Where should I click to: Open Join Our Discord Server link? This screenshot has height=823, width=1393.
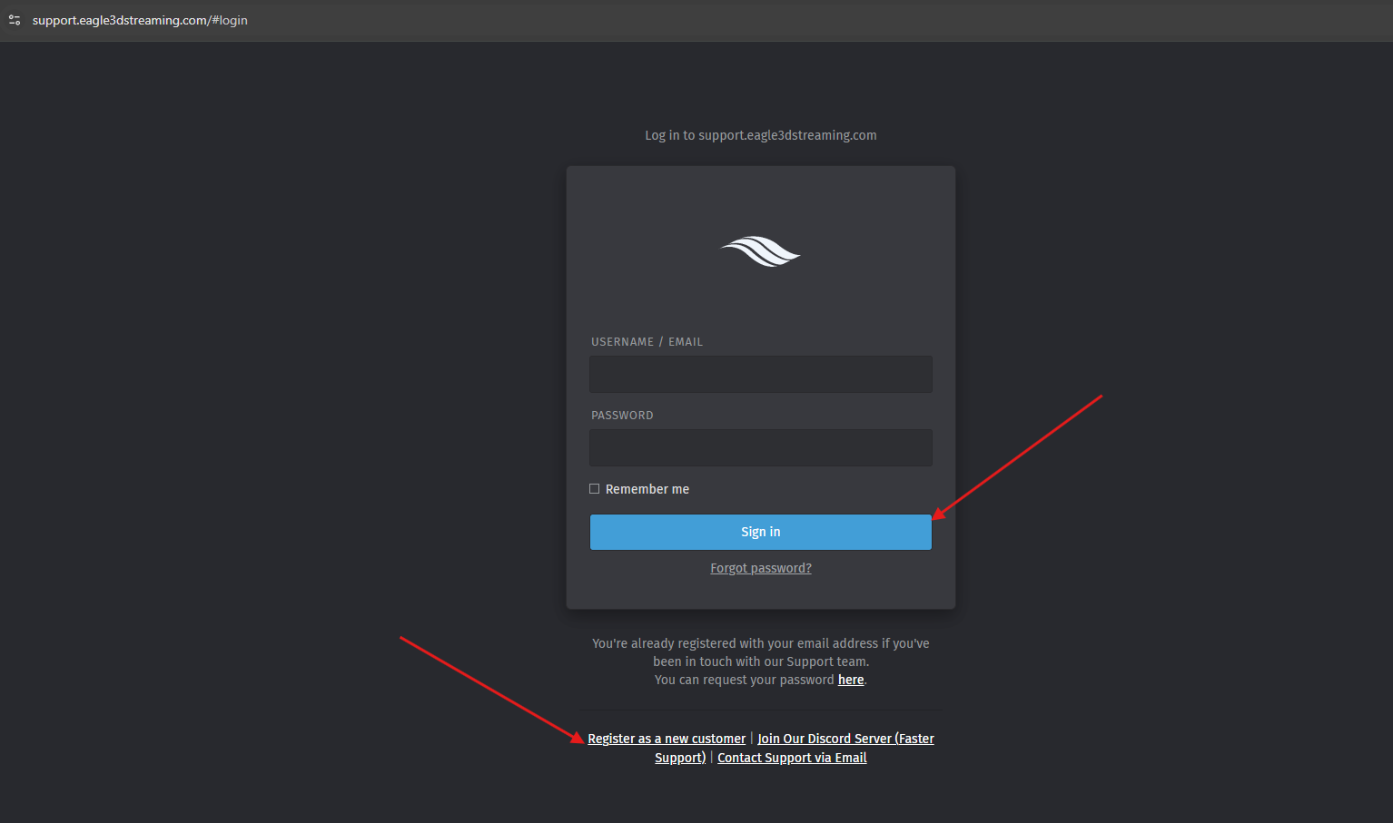(845, 739)
